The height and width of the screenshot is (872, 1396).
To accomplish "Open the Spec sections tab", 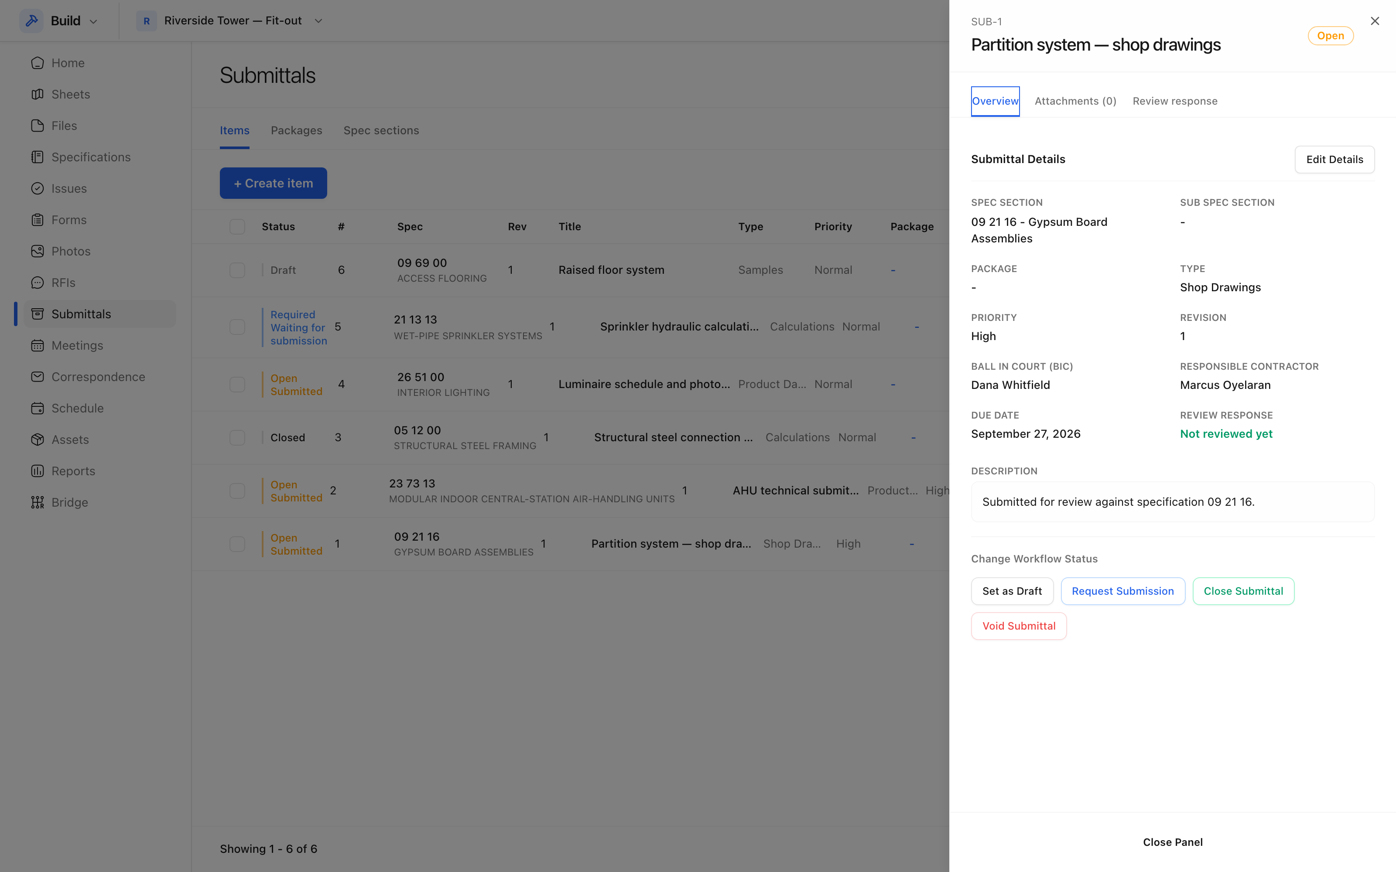I will click(x=381, y=130).
